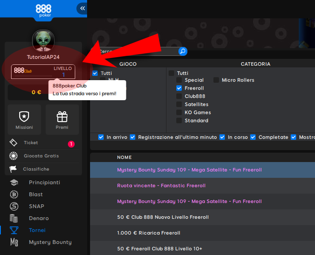Toggle the In corso checkbox
315x255 pixels.
click(222, 137)
